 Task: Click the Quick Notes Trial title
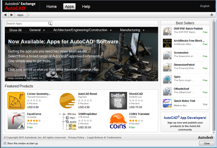click(184, 101)
